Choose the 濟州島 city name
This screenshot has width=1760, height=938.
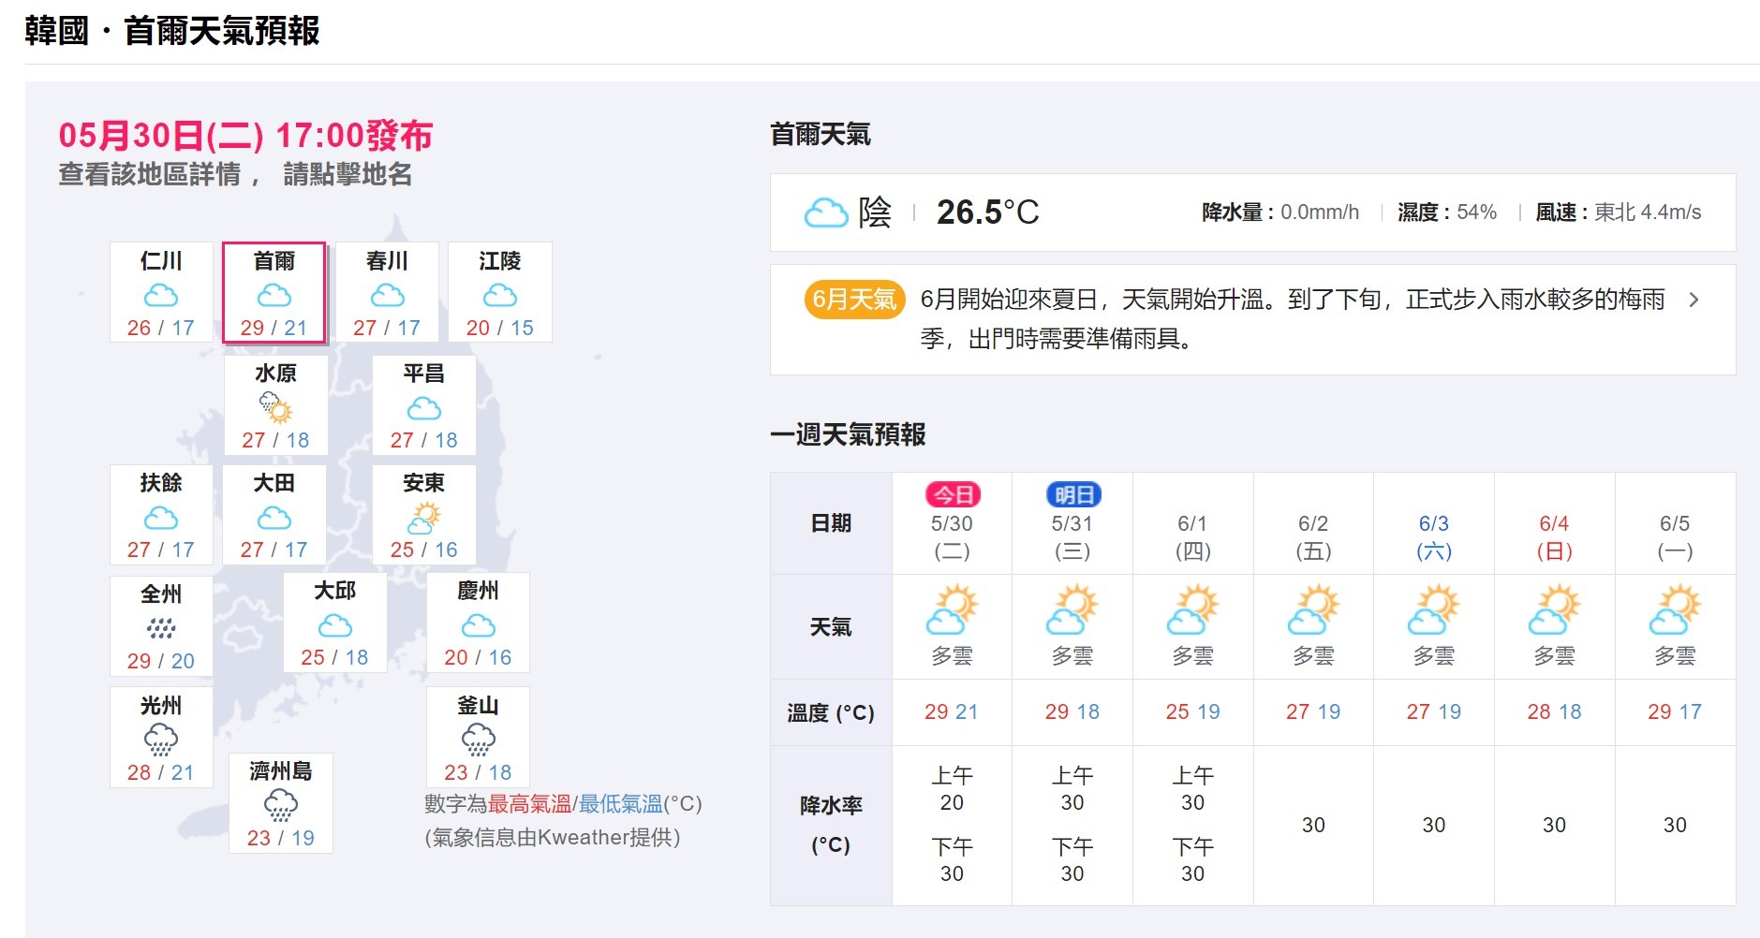(281, 770)
